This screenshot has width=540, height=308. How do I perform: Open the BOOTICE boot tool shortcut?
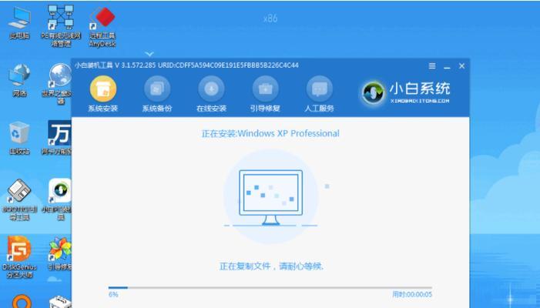coord(19,199)
